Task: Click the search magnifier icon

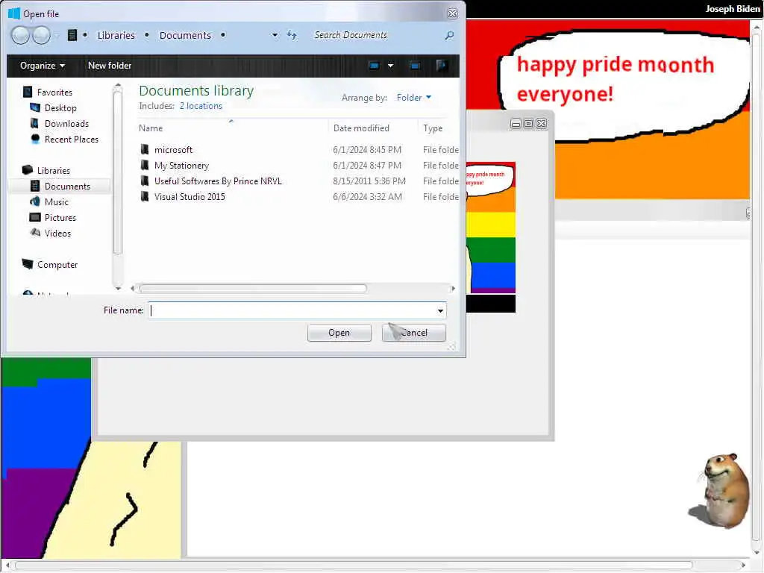Action: 449,35
